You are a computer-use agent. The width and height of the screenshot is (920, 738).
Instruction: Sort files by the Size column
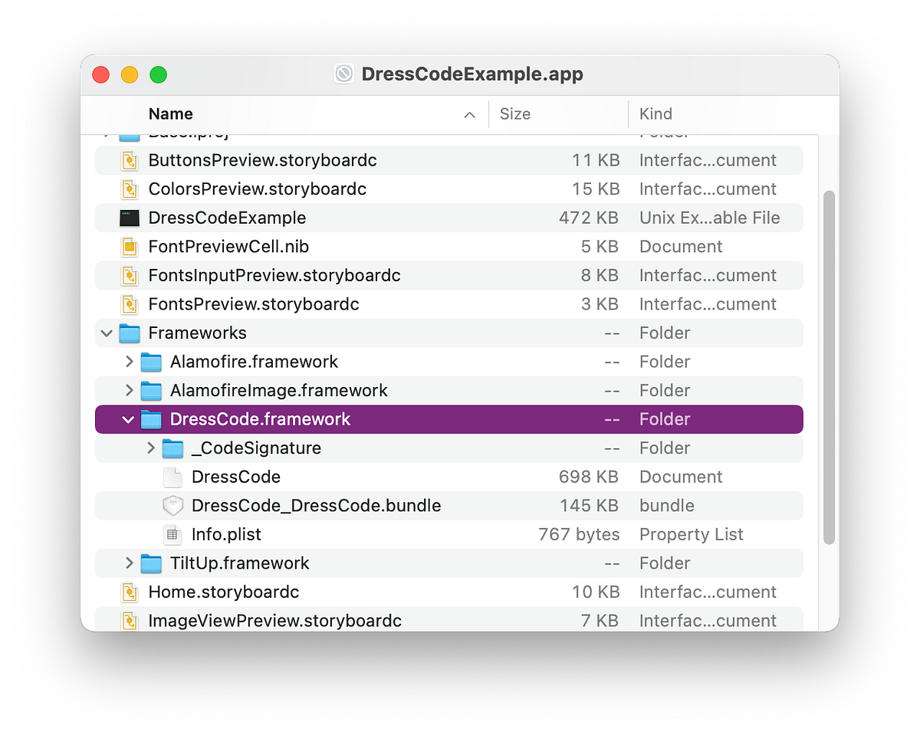tap(514, 113)
